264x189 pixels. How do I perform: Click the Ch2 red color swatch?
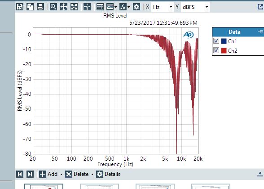click(x=224, y=50)
